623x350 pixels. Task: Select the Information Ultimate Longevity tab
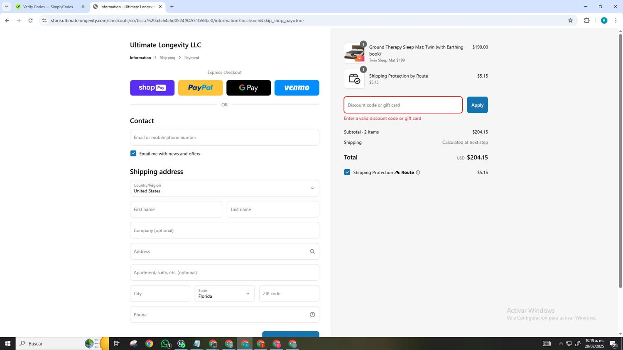[128, 7]
